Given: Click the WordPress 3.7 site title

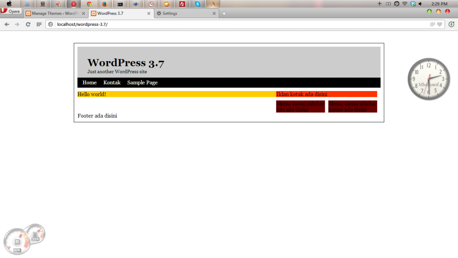Looking at the screenshot, I should 126,63.
